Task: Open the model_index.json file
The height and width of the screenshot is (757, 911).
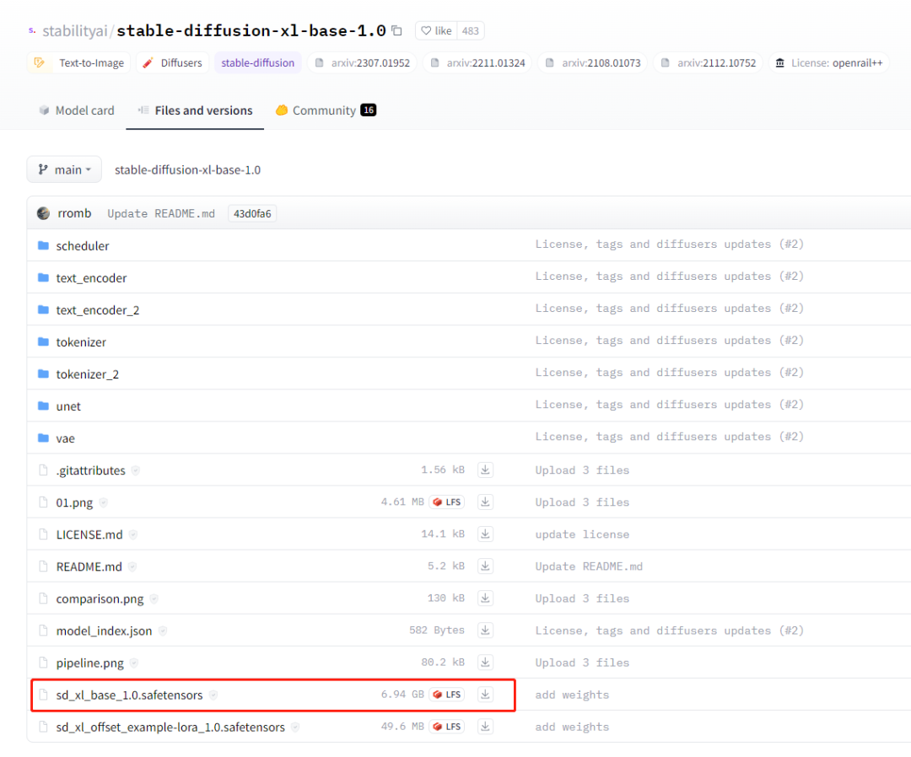Action: 104,631
